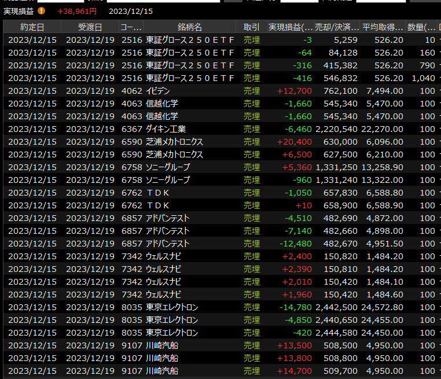Viewport: 441px width, 379px height.
Task: Click the orange info icon beside 実現損益
Action: coord(41,11)
